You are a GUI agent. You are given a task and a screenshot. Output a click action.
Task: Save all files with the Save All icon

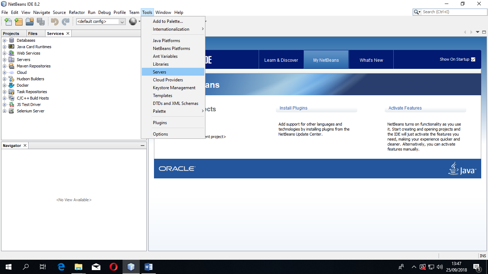coord(41,21)
